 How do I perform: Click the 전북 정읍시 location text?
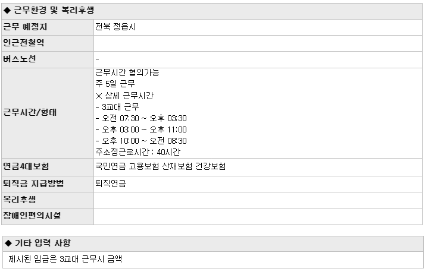(115, 27)
